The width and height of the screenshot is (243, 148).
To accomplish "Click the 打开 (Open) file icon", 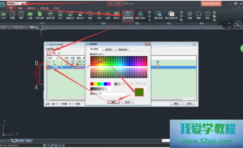I will [x=3, y=15].
